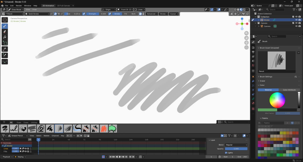Toggle visibility of the Lines layer
303x162 pixels.
coord(26,148)
